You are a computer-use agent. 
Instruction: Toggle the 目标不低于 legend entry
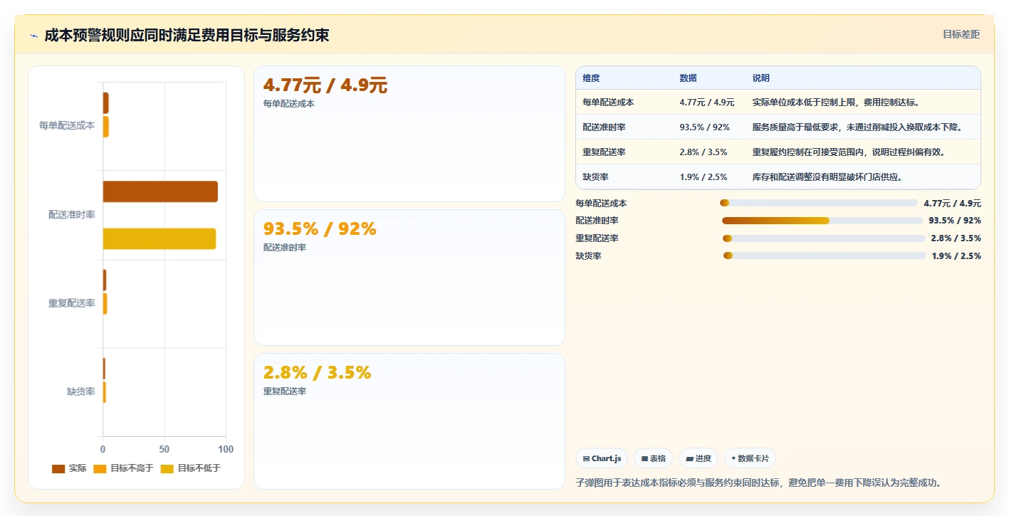pyautogui.click(x=191, y=468)
